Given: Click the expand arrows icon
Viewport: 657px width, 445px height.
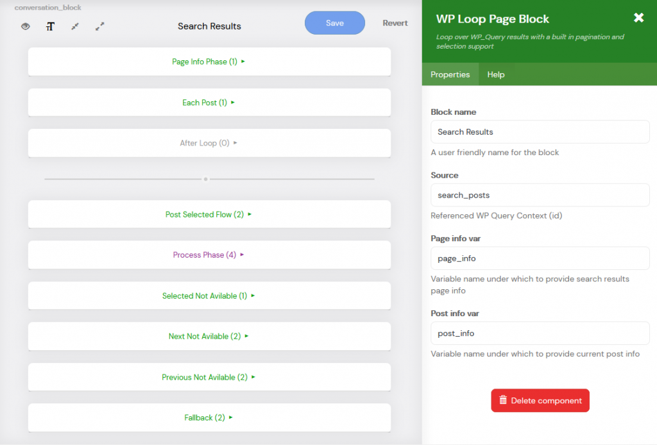Looking at the screenshot, I should coord(99,26).
